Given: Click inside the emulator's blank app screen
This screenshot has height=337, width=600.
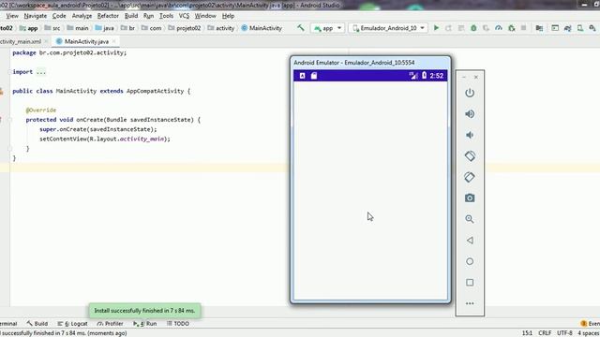Looking at the screenshot, I should click(x=370, y=190).
